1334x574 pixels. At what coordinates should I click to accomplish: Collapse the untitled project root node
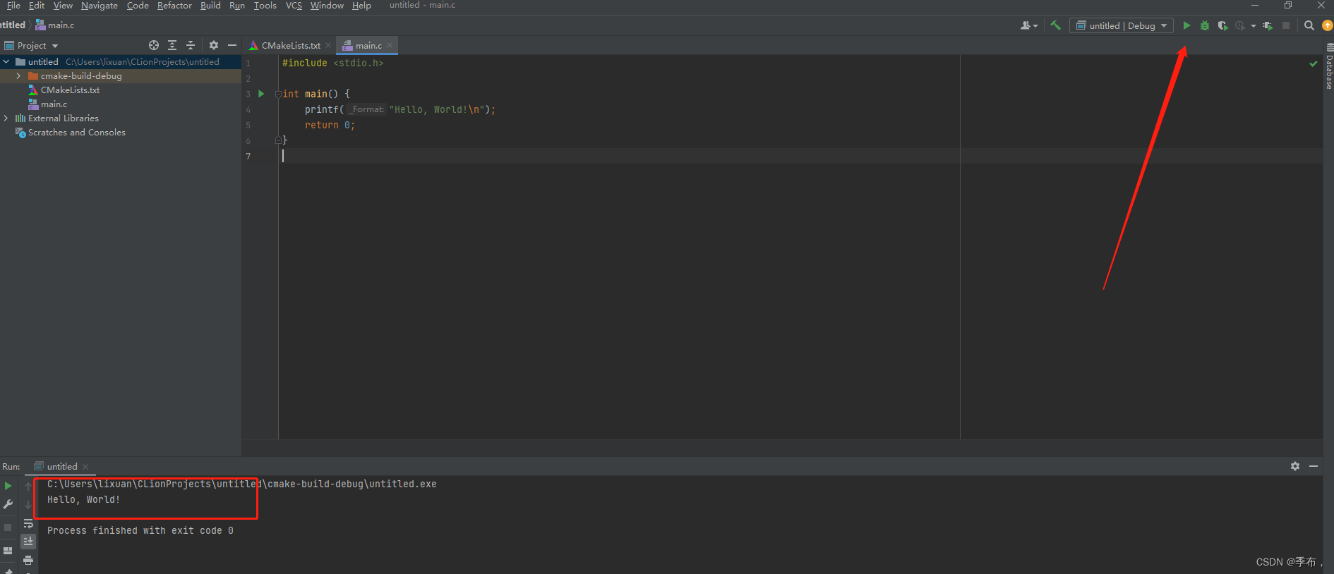click(x=6, y=62)
